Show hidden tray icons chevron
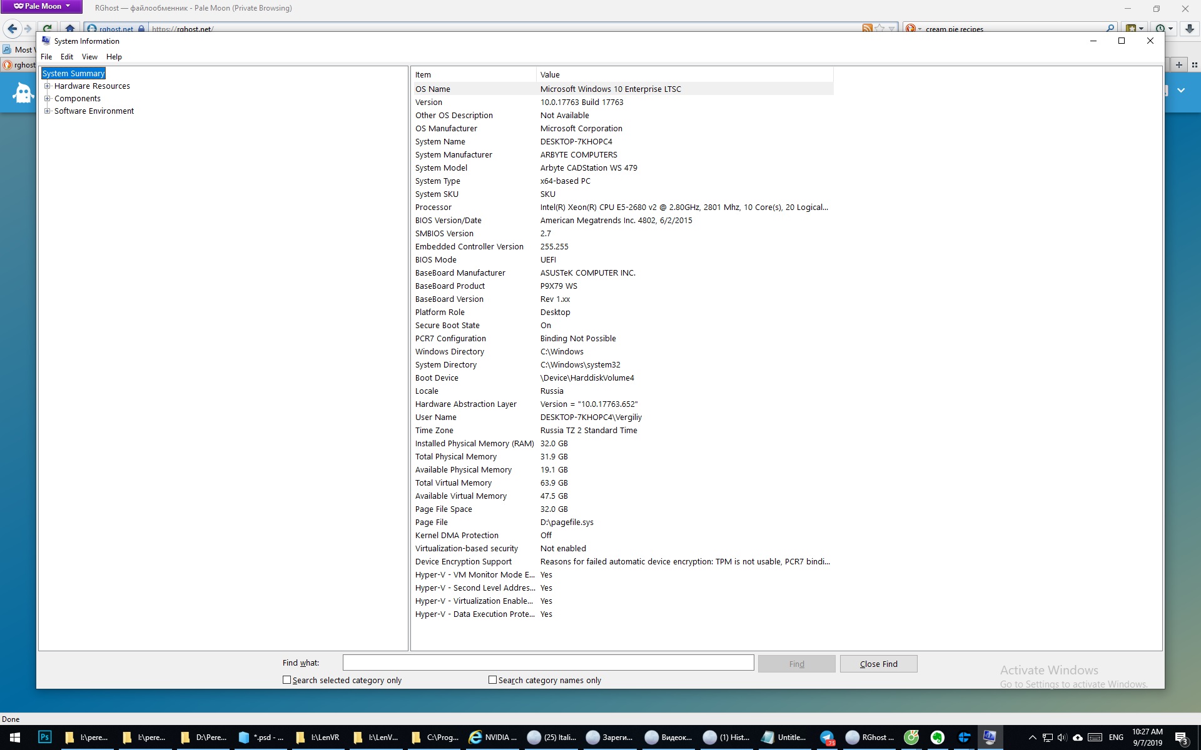The width and height of the screenshot is (1201, 750). tap(1032, 737)
